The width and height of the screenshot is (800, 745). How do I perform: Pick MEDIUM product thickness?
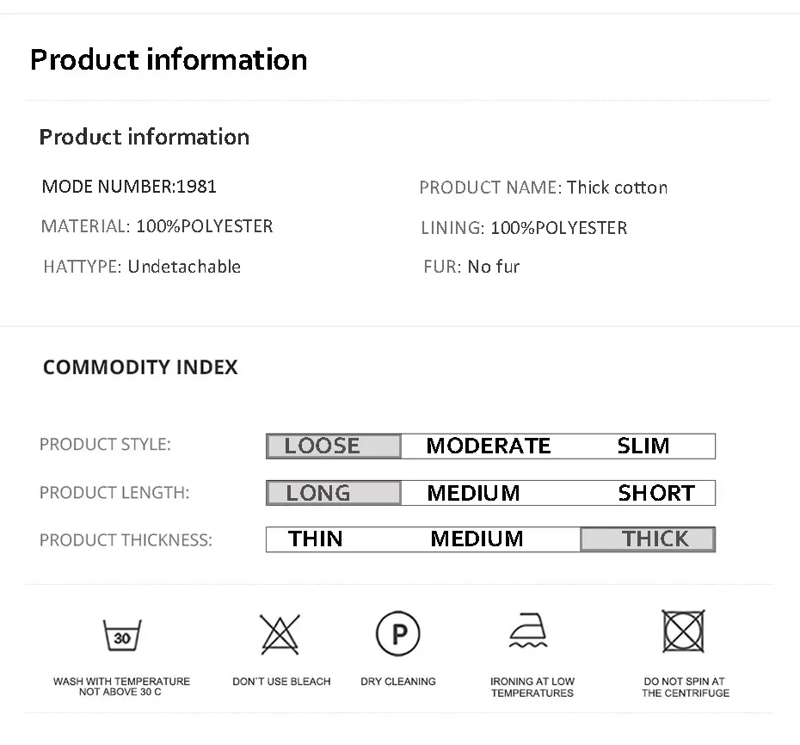(477, 539)
